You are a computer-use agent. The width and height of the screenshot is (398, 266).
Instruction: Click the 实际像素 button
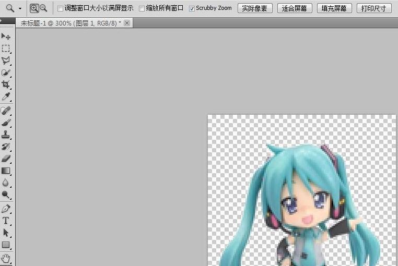(x=255, y=8)
